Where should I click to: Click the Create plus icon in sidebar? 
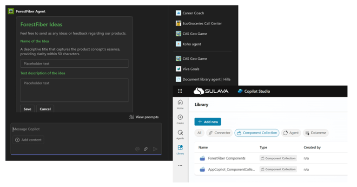coord(180,119)
